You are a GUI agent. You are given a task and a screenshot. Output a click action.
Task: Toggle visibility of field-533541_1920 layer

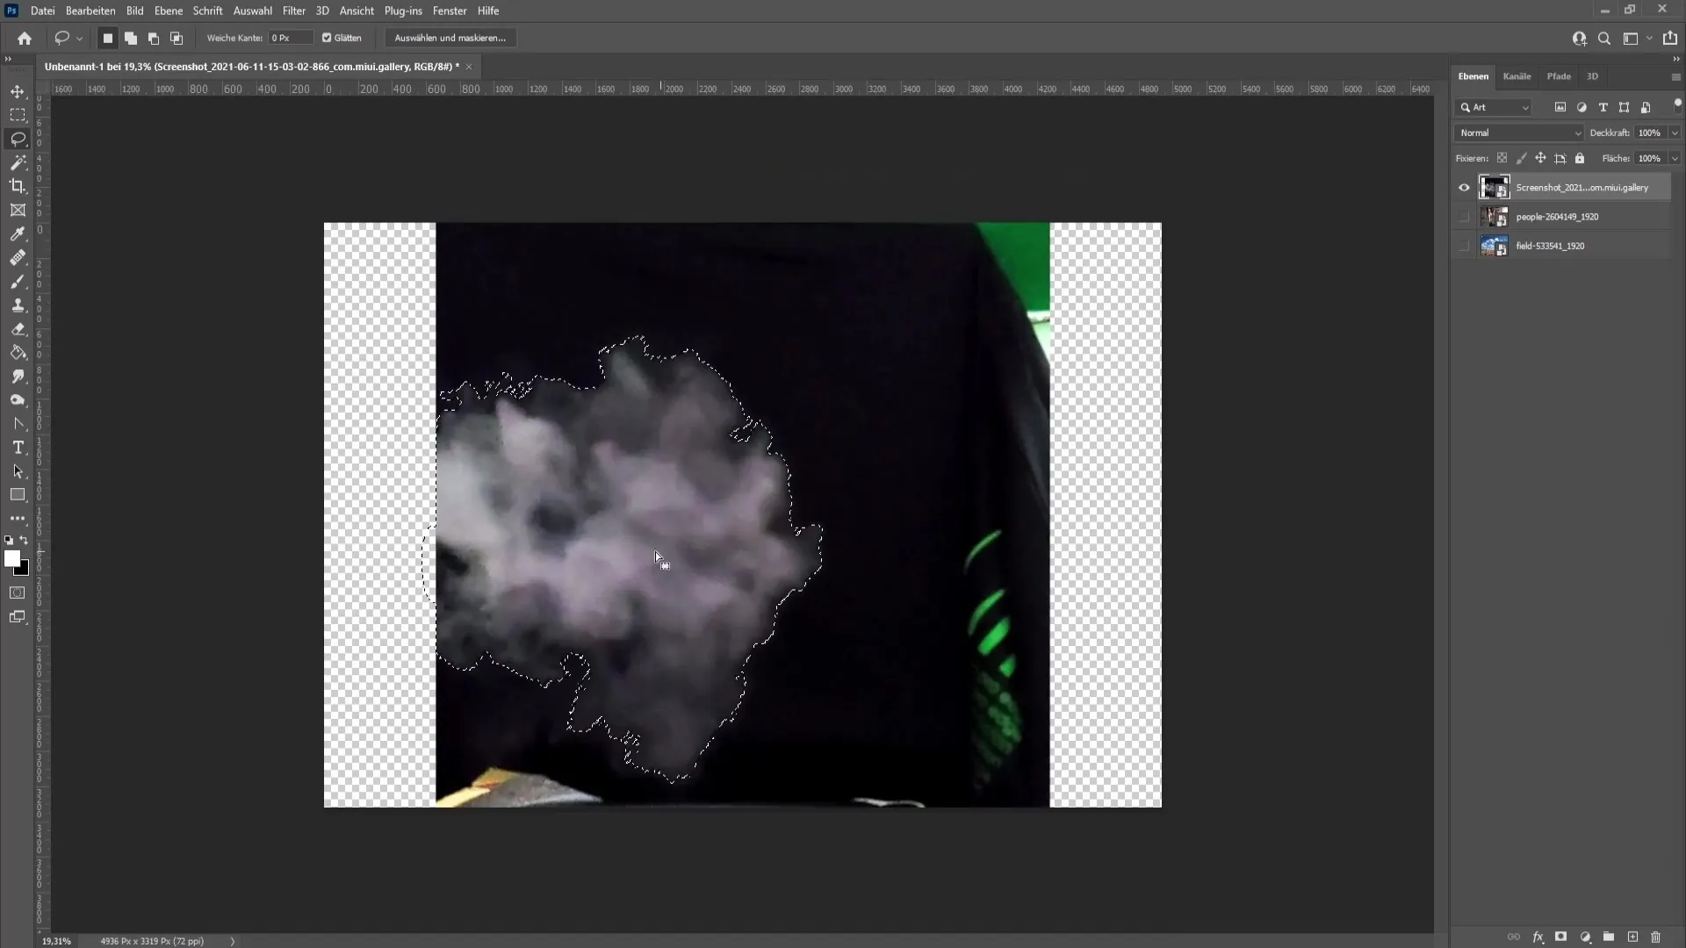(1465, 244)
